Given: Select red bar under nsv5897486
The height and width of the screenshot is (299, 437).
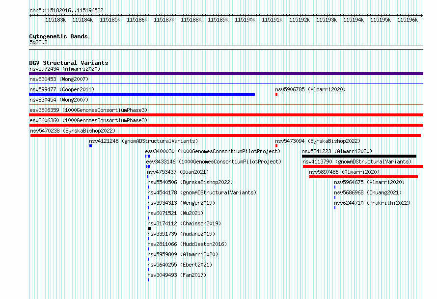Looking at the screenshot, I should pos(363,177).
